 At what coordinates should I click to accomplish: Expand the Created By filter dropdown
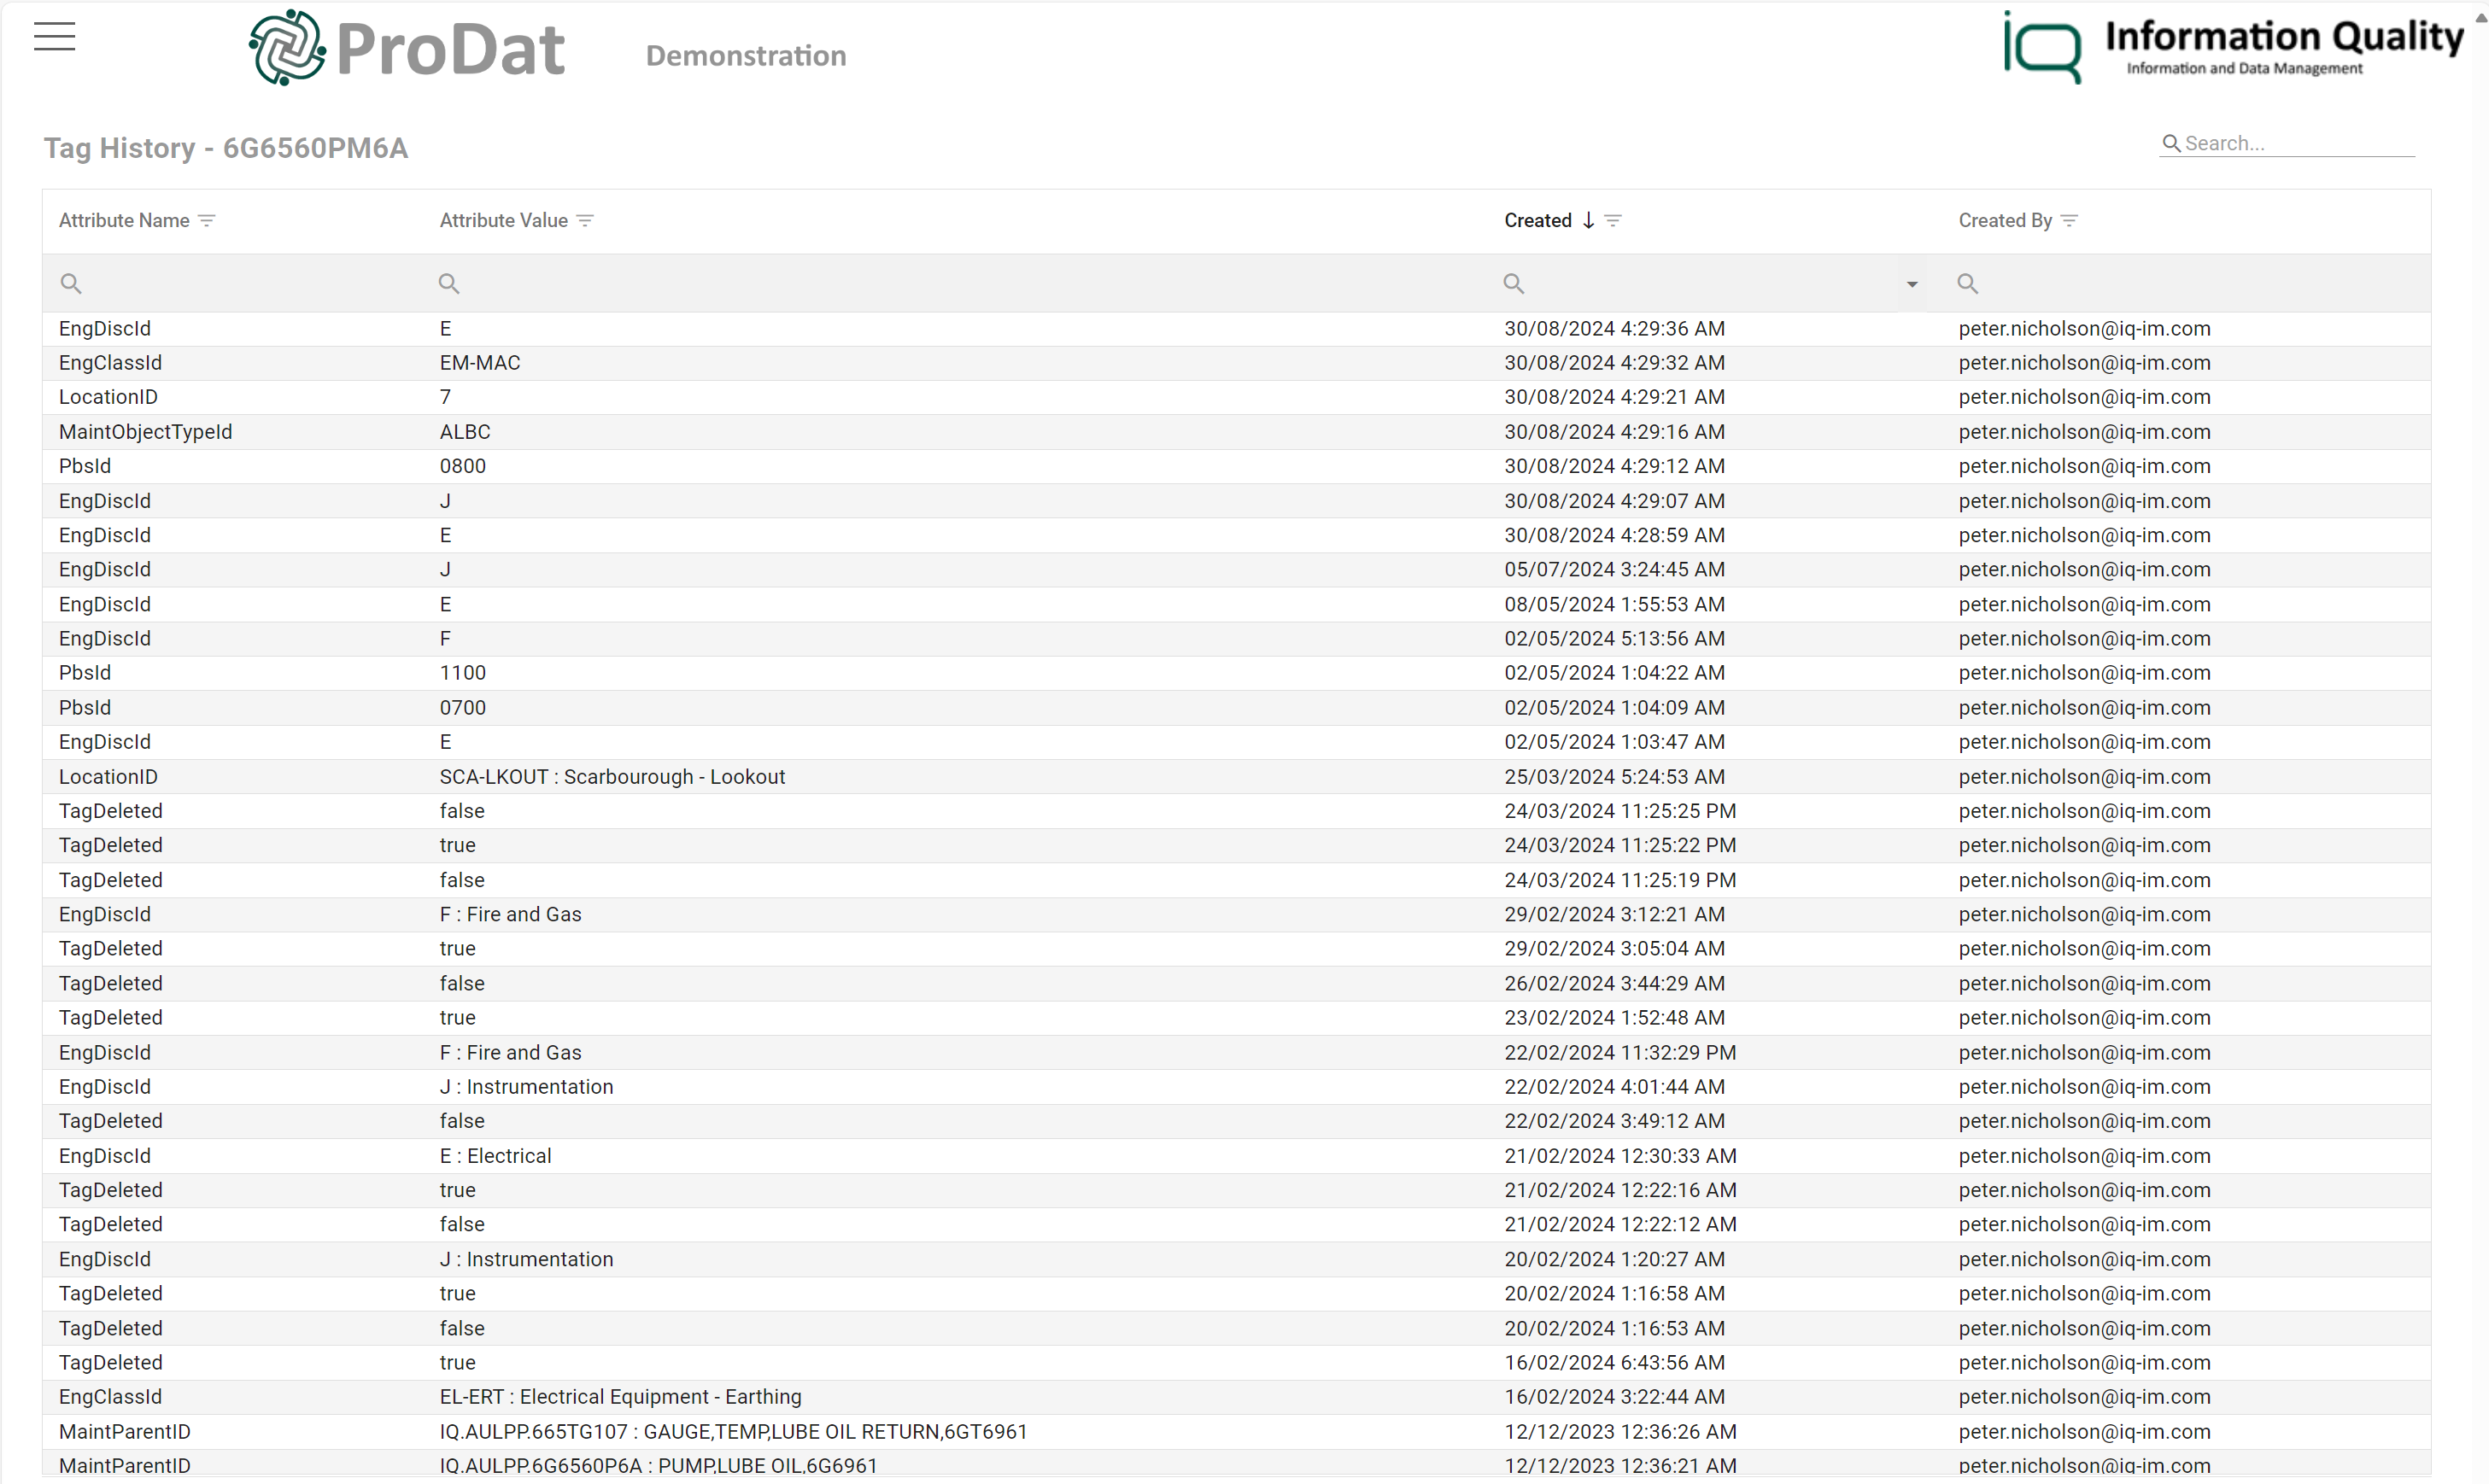pyautogui.click(x=2069, y=221)
